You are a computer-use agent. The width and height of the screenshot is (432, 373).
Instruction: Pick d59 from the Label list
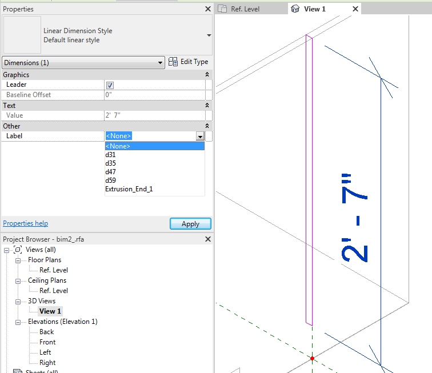(x=155, y=181)
